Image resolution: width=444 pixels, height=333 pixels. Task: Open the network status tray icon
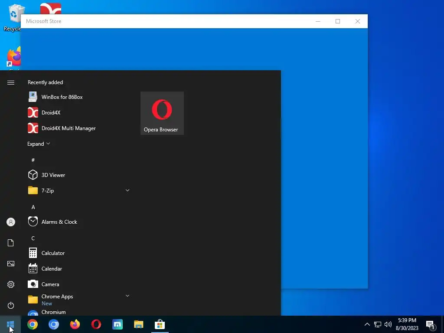coord(378,324)
